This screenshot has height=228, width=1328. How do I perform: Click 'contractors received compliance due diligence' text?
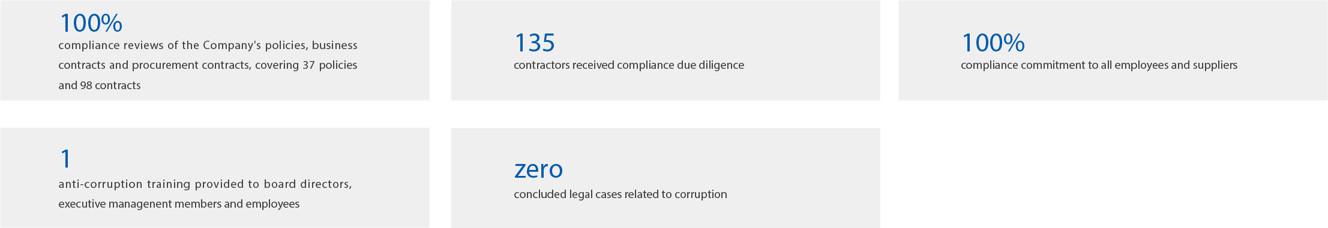pos(629,65)
